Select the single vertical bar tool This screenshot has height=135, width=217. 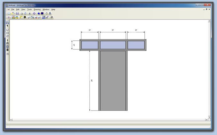point(7,40)
